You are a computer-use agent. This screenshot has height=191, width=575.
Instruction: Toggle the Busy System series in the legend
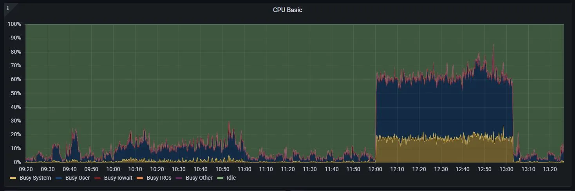(x=35, y=178)
